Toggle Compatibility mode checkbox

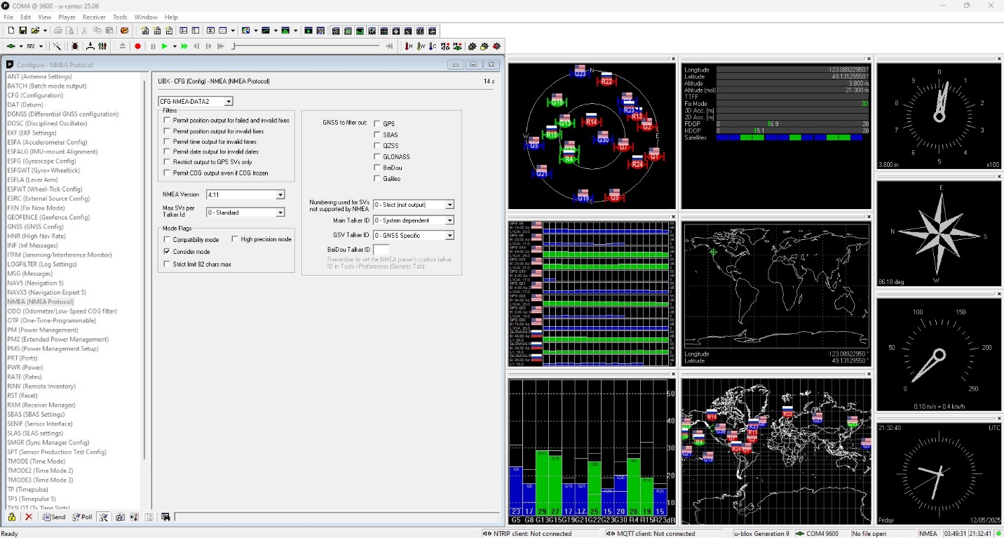[167, 240]
